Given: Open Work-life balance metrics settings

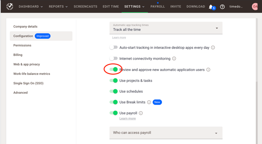Looking at the screenshot, I should tap(32, 74).
